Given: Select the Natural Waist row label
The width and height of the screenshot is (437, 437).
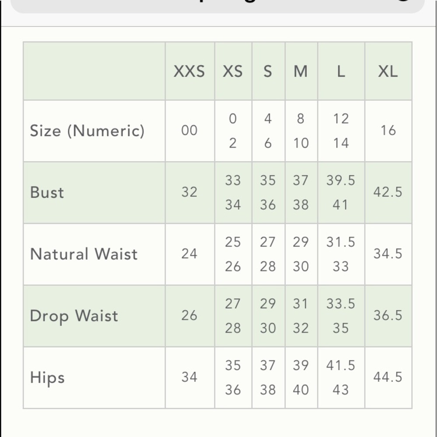Looking at the screenshot, I should (x=83, y=254).
